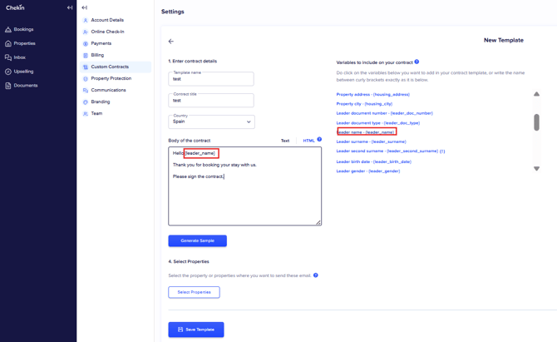Click the Generate Sample button
Image resolution: width=557 pixels, height=342 pixels.
[197, 240]
